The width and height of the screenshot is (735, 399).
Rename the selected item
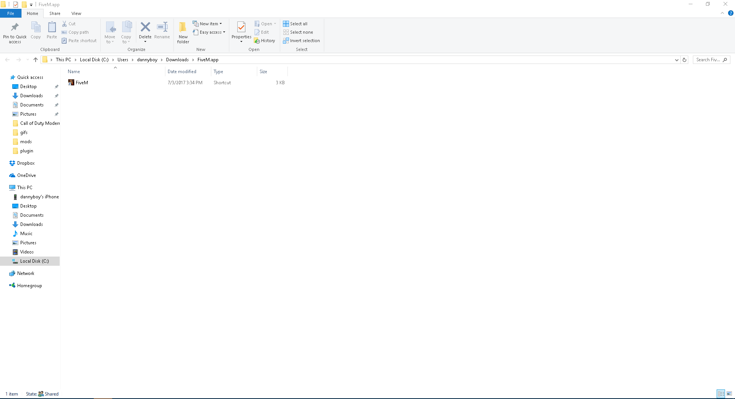[x=162, y=31]
